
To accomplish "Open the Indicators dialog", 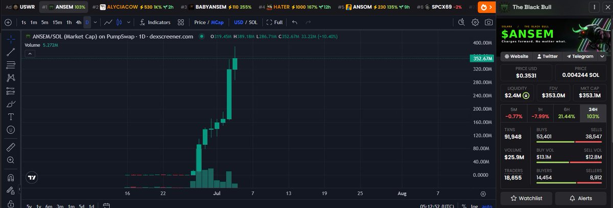I will (x=155, y=22).
